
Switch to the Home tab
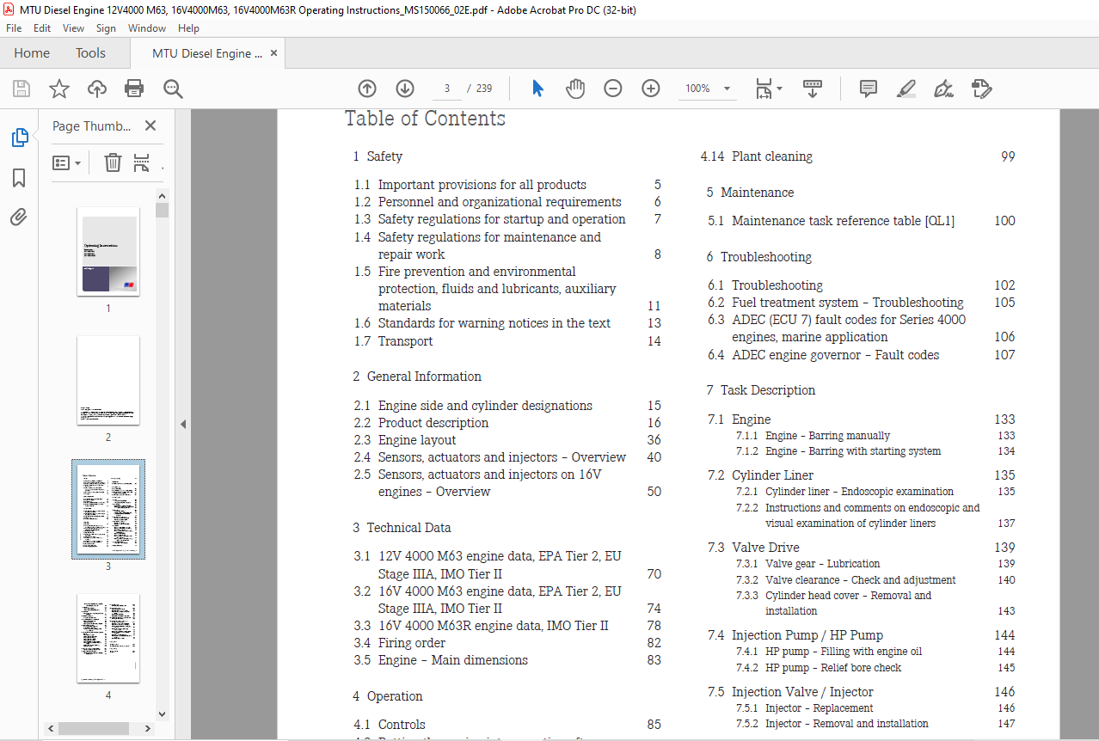[32, 53]
